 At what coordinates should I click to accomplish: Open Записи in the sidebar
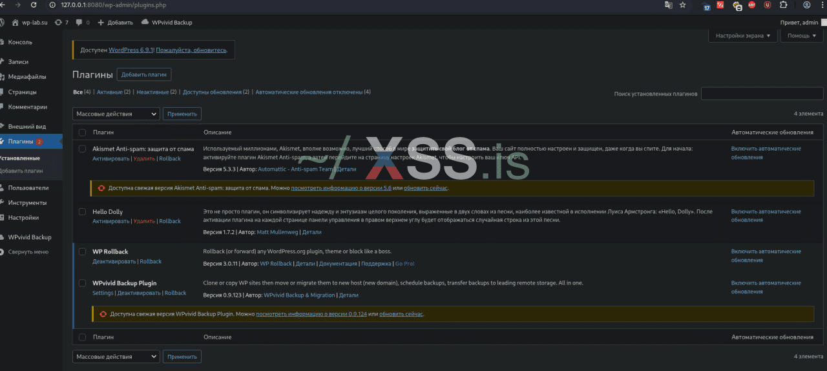(x=18, y=62)
